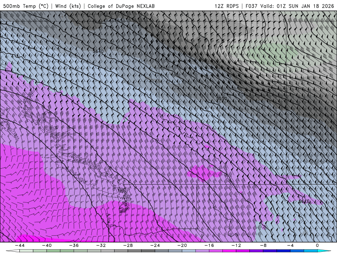This screenshot has width=337, height=253.
Task: Click the -8 legend value
Action: tap(264, 245)
